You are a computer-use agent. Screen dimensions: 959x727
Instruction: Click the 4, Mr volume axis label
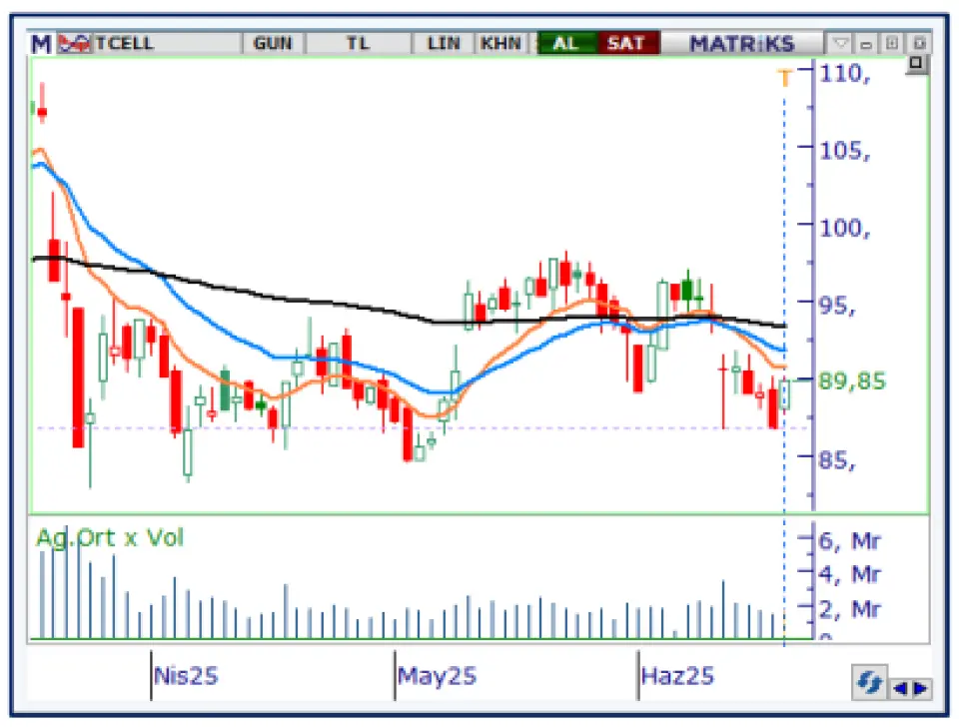[x=849, y=575]
